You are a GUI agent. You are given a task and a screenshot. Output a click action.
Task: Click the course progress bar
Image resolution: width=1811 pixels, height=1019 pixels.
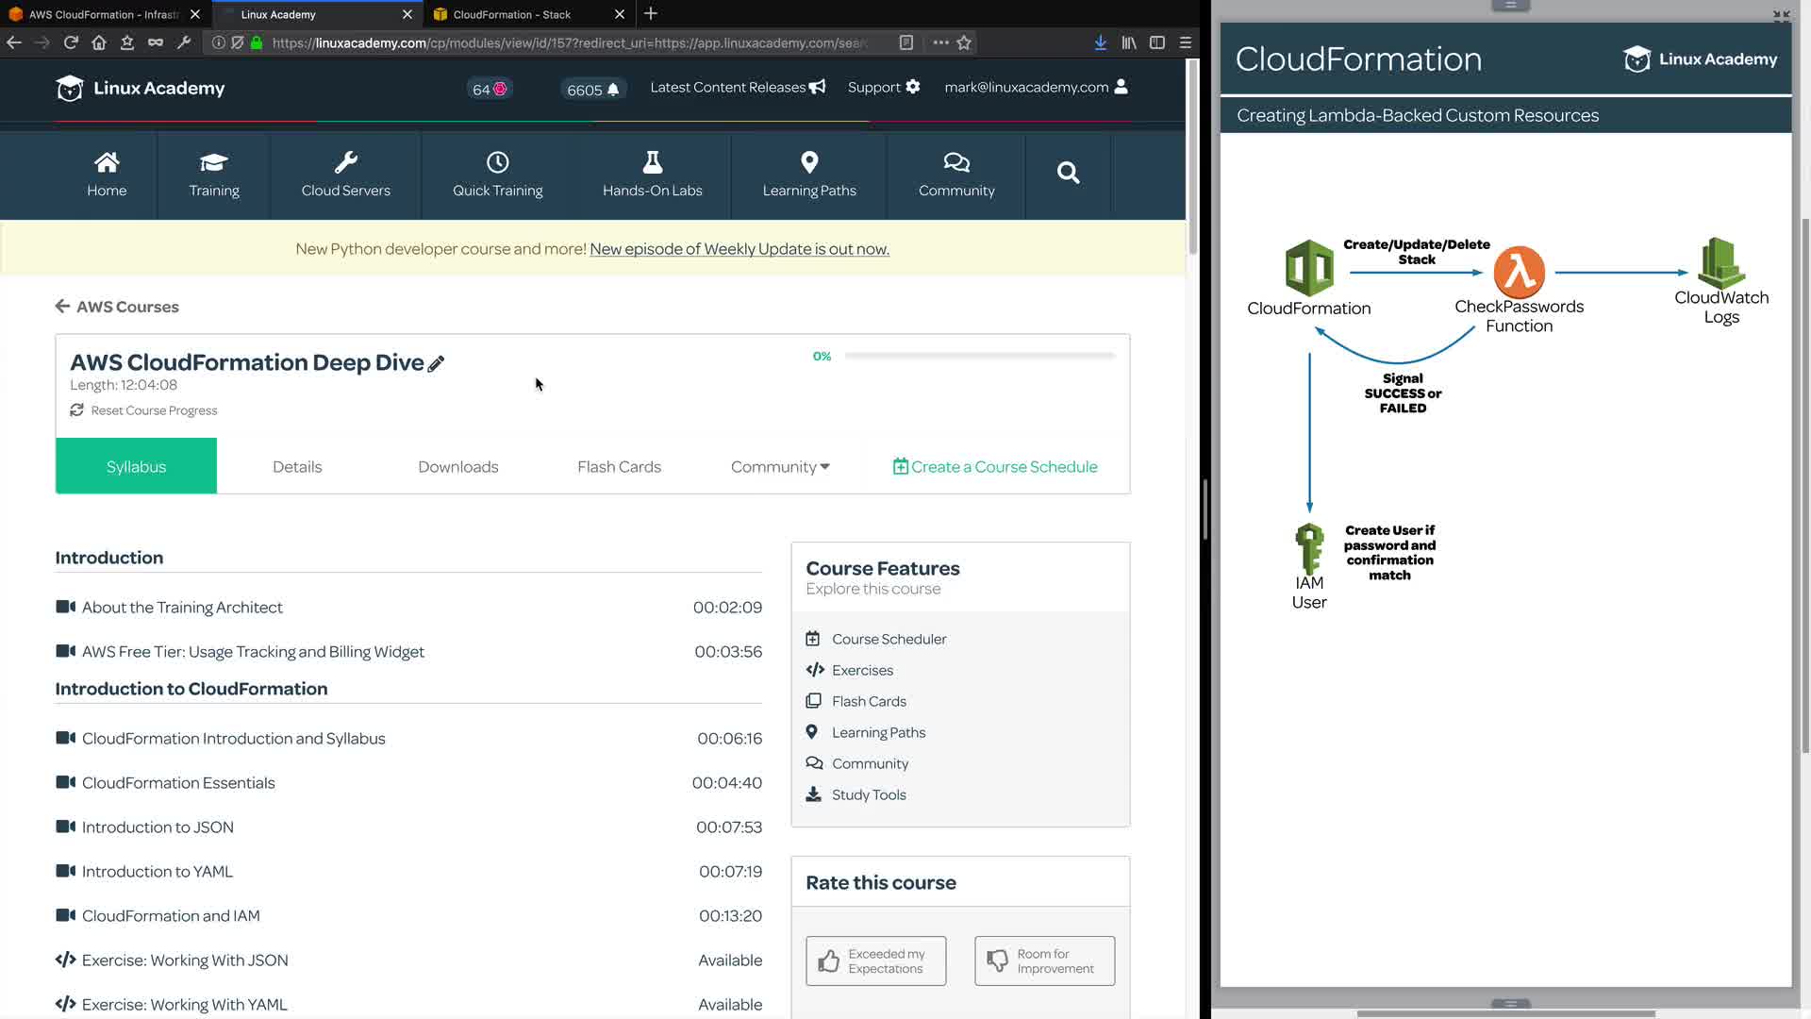point(979,357)
